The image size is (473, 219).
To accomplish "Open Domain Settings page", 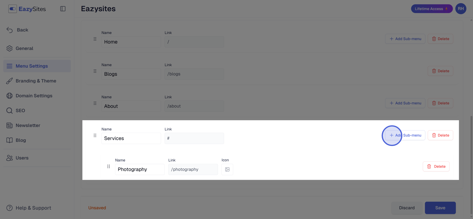I will pos(29,96).
